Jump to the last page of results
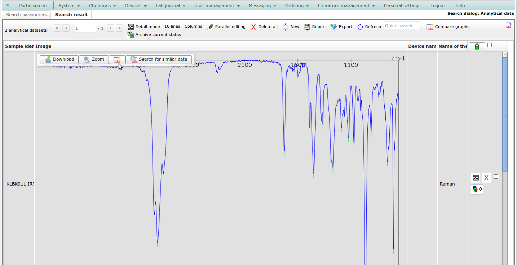Image resolution: width=517 pixels, height=265 pixels. (x=119, y=28)
